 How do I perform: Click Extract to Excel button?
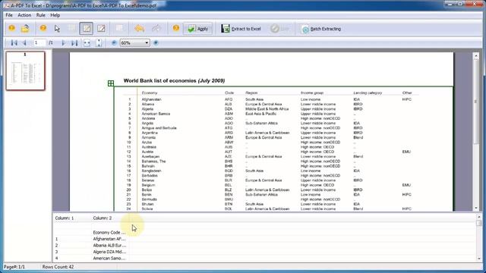coord(241,29)
